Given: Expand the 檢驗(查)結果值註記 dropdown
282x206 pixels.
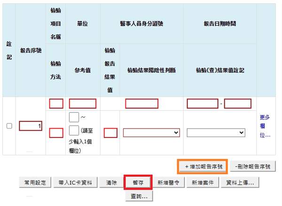Looking at the screenshot, I should (216, 133).
